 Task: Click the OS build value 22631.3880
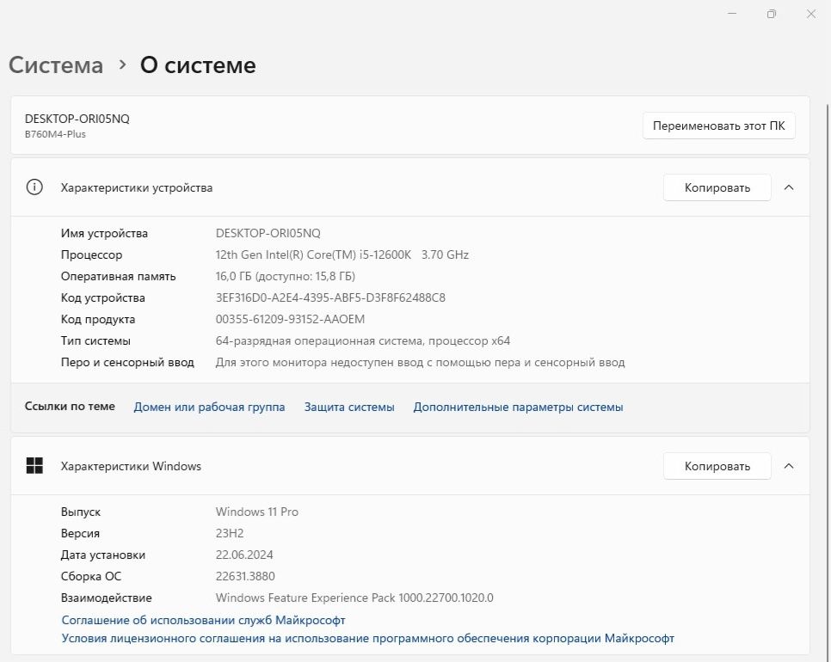tap(245, 576)
